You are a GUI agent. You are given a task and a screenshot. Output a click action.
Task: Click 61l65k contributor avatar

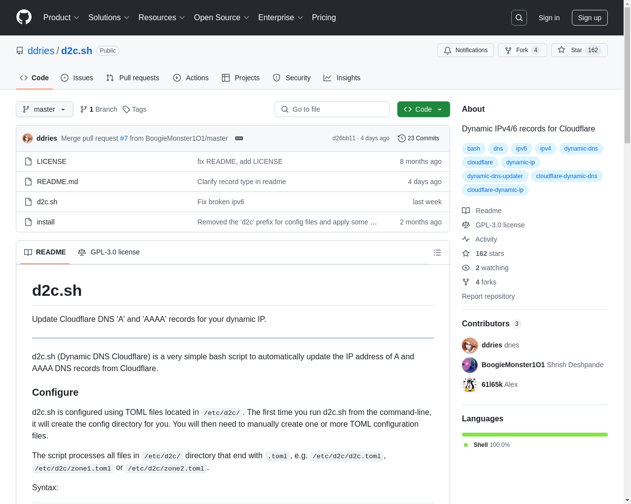click(x=470, y=384)
